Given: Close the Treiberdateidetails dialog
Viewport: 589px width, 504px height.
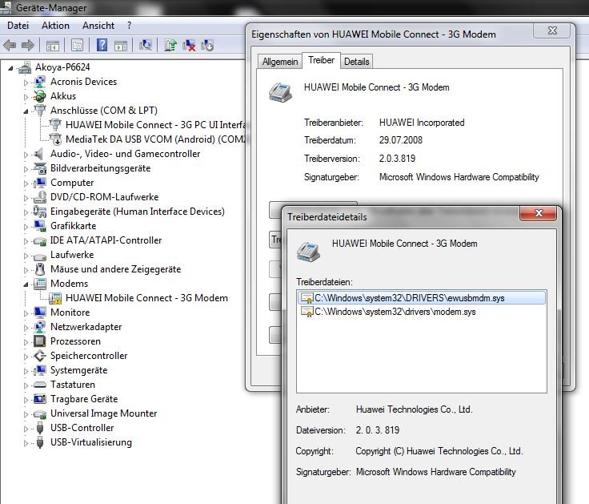Looking at the screenshot, I should 539,213.
